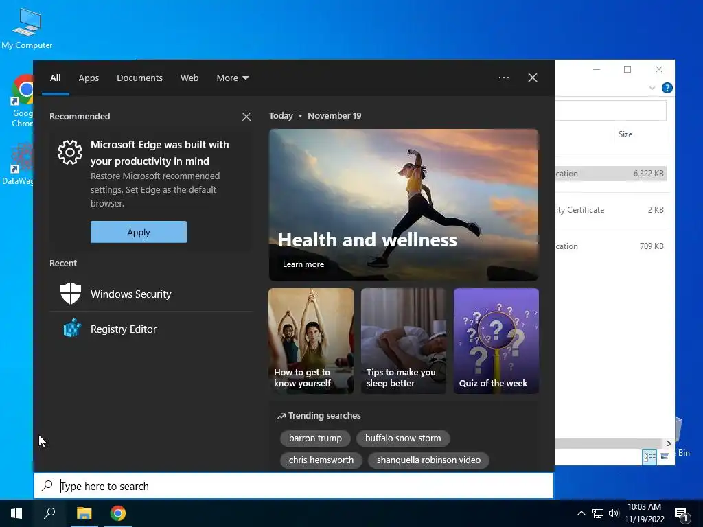Open Windows Security from Recent
This screenshot has width=703, height=527.
point(150,294)
